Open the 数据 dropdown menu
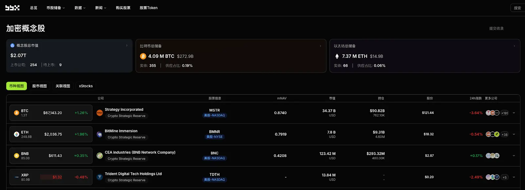The image size is (525, 190). tap(80, 8)
